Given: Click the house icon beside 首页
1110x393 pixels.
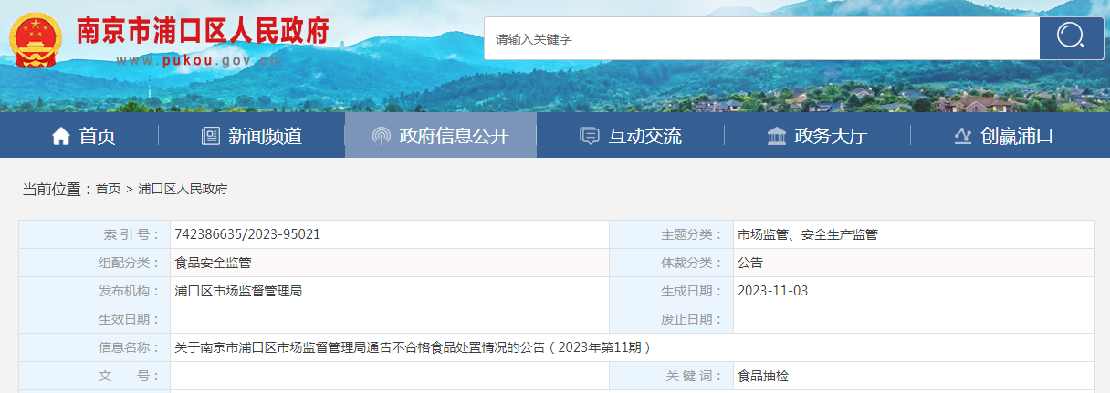Looking at the screenshot, I should (61, 137).
